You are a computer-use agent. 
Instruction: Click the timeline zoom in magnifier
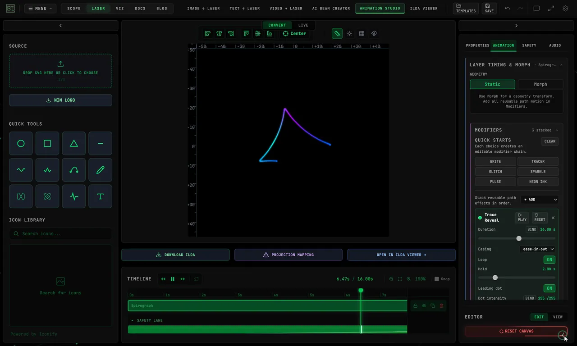pyautogui.click(x=408, y=279)
